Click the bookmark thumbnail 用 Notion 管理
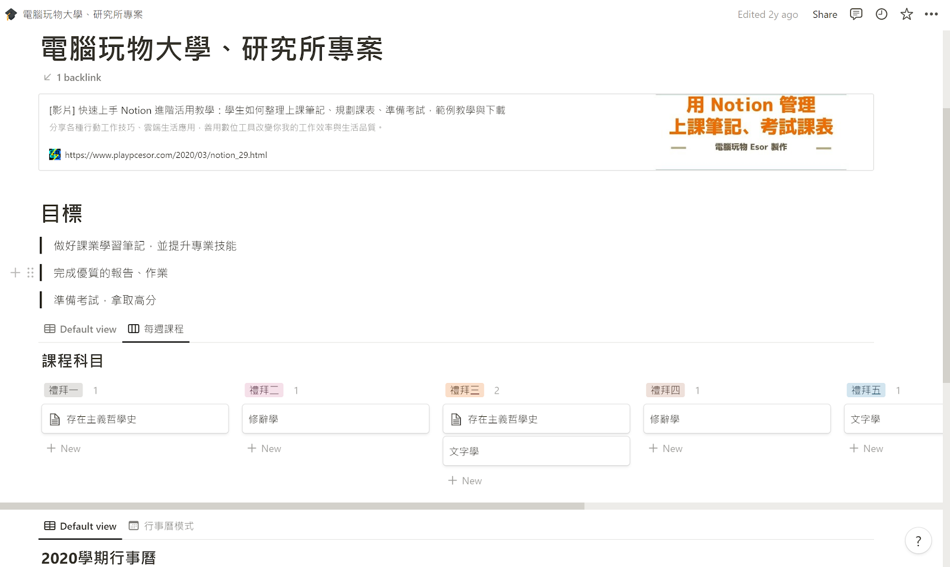 click(x=751, y=132)
